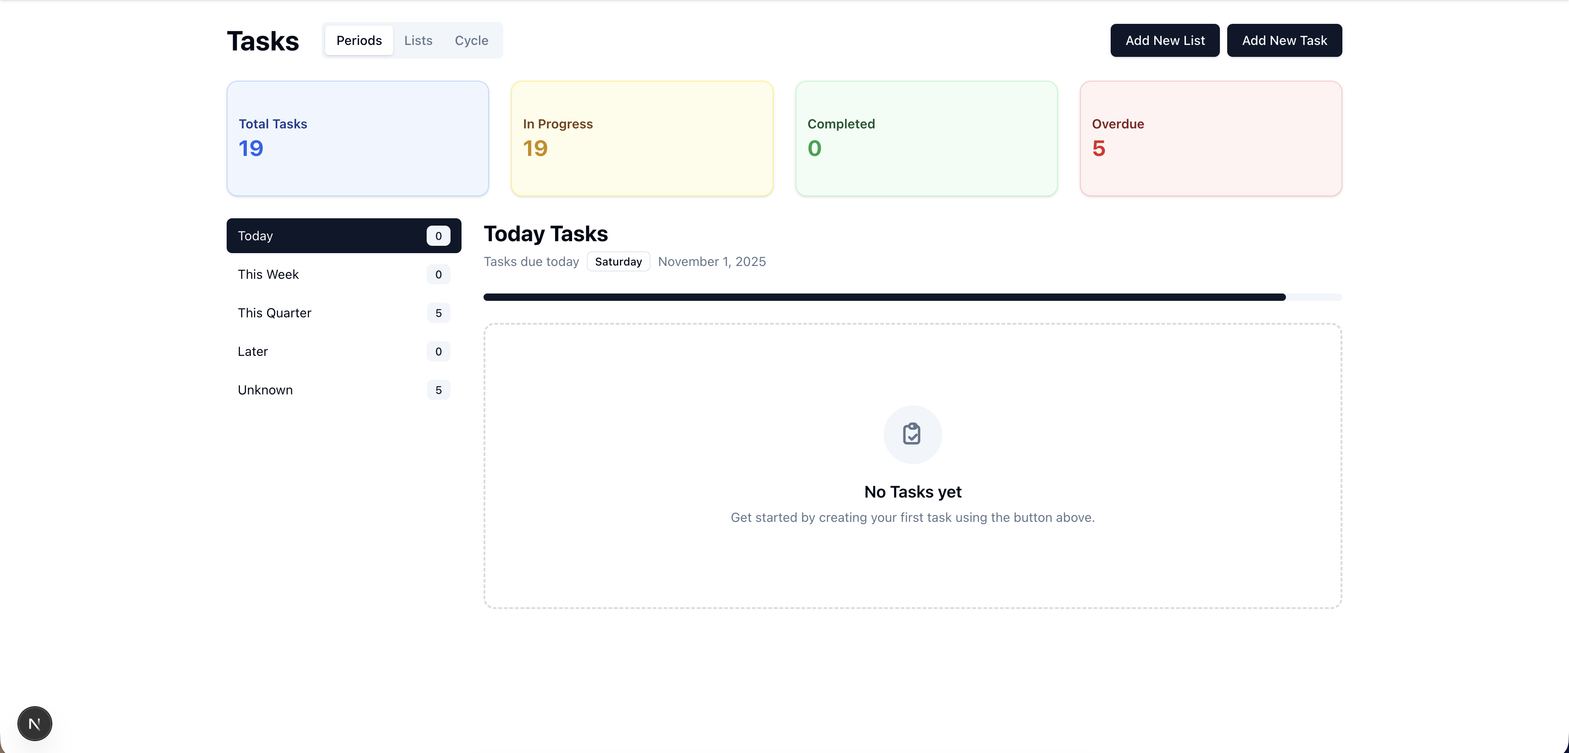Screen dimensions: 1569x753
Task: Click the Completed stat card
Action: click(926, 138)
